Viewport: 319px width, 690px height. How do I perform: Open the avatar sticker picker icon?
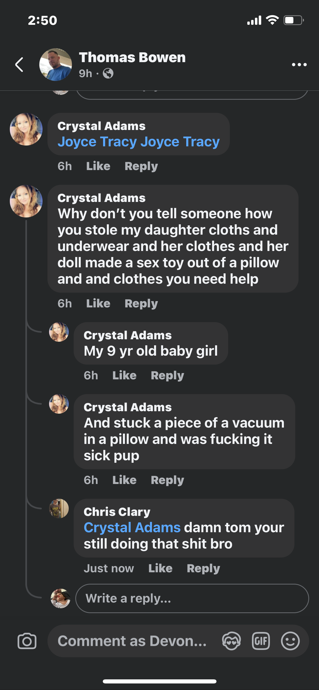pyautogui.click(x=231, y=641)
